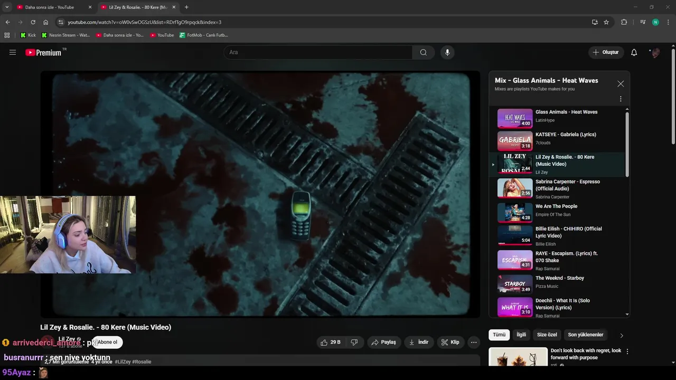Reload the page in browser
Screen dimensions: 676x380
(33, 22)
